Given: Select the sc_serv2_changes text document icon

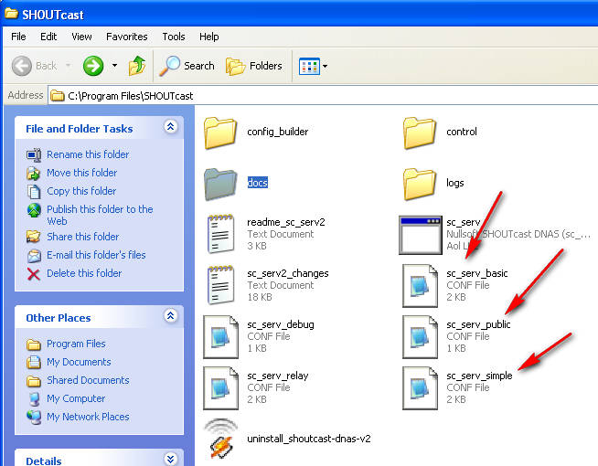Looking at the screenshot, I should 220,285.
